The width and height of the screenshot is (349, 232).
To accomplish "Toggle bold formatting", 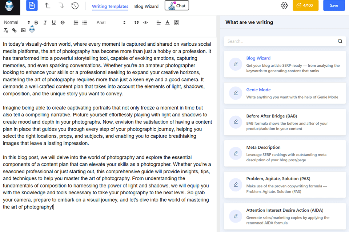I will point(36,22).
